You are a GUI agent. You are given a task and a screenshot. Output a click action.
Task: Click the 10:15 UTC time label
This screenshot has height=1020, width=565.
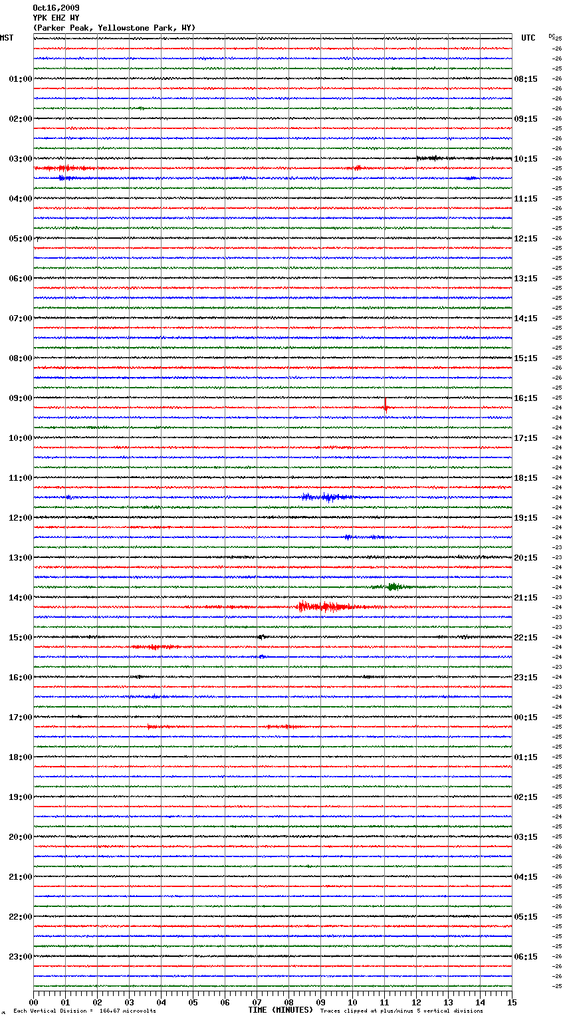coord(526,159)
